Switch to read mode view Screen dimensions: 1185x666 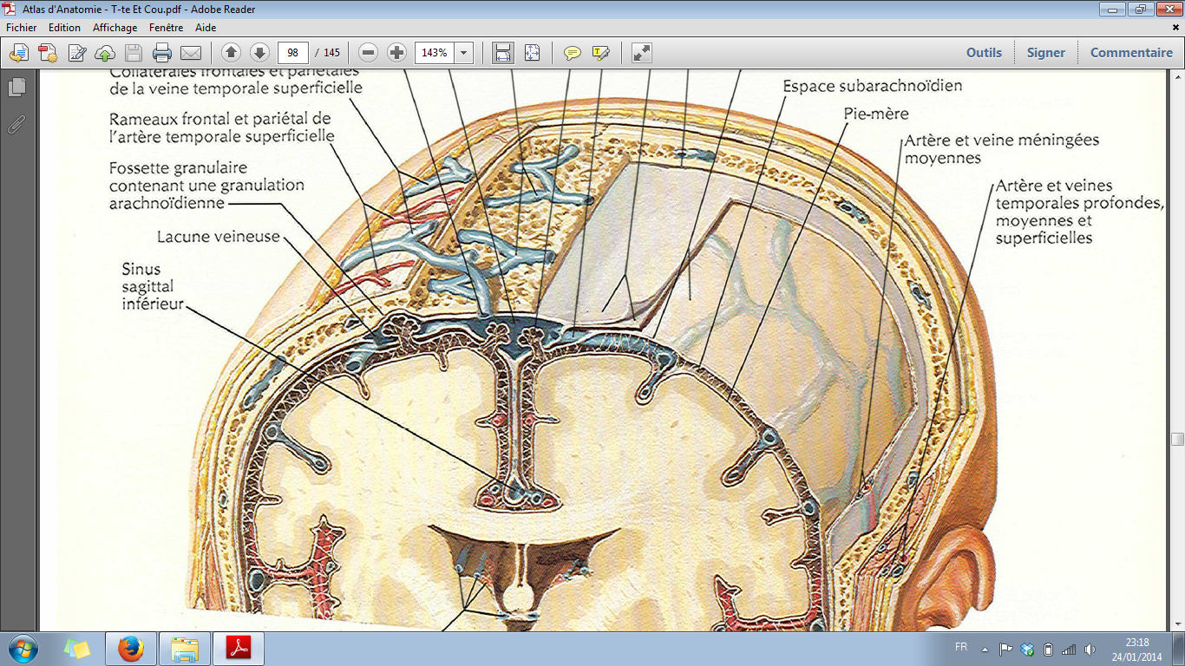pyautogui.click(x=642, y=53)
